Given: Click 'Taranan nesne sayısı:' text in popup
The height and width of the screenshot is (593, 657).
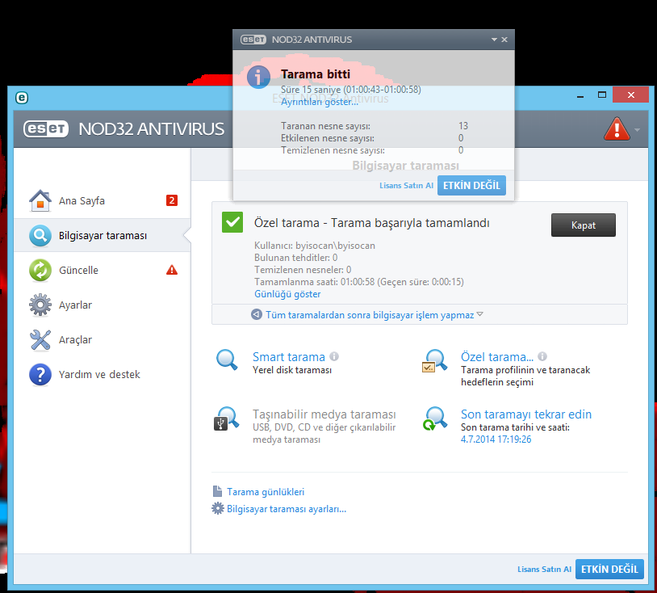Looking at the screenshot, I should (x=325, y=126).
